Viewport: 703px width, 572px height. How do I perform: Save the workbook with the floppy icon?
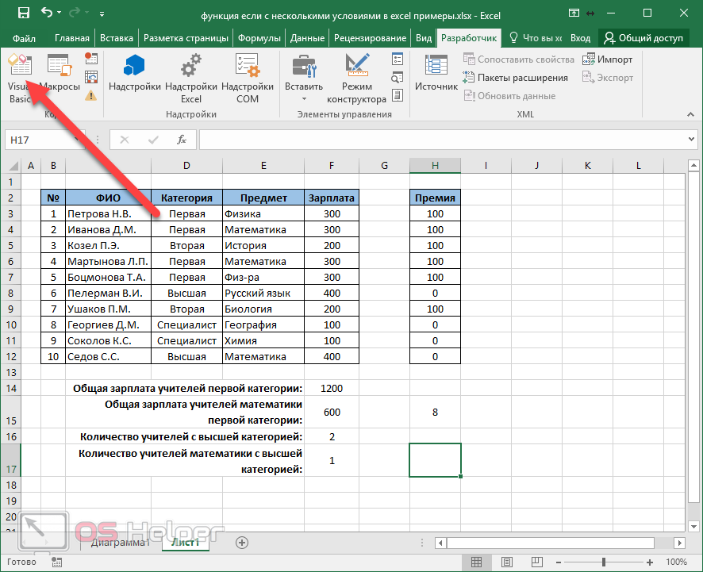pyautogui.click(x=23, y=13)
